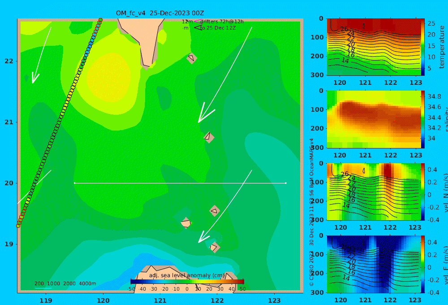
Task: Click the east endpoint of the 20°N transect line
Action: 286,183
